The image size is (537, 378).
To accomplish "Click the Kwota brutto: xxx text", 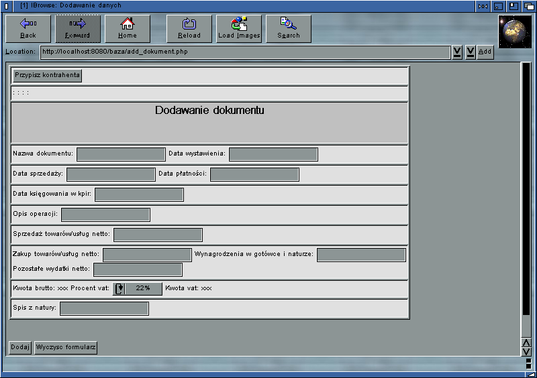I will coord(40,288).
